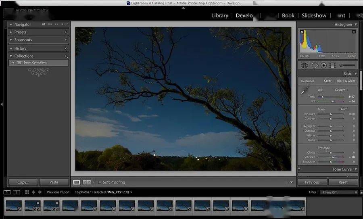363x219 pixels.
Task: Select the Crop Overlay tool
Action: pyautogui.click(x=304, y=65)
